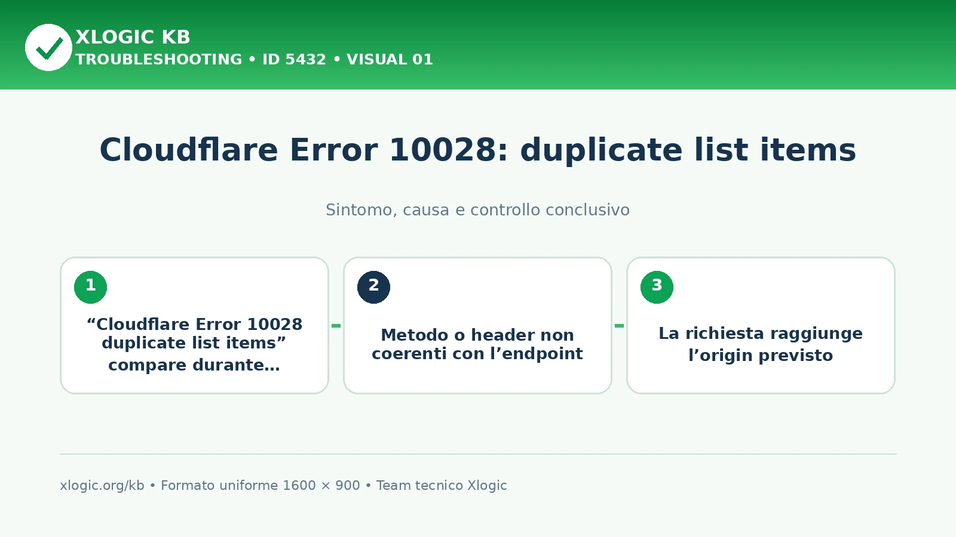Click the Xlogic checkmark logo

(x=48, y=47)
